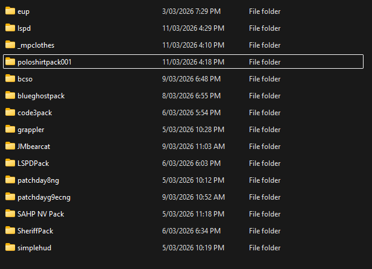Select the lspd folder icon
The height and width of the screenshot is (269, 372).
10,28
